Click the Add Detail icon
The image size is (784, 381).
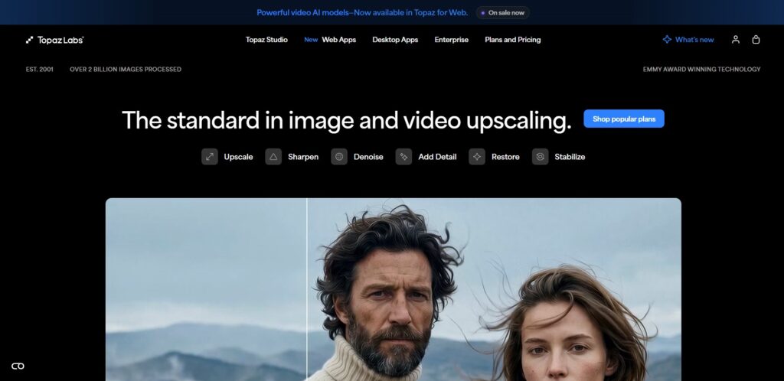click(x=403, y=157)
